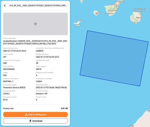Click the GC-1 road shield on Gran Canaria

click(x=135, y=23)
